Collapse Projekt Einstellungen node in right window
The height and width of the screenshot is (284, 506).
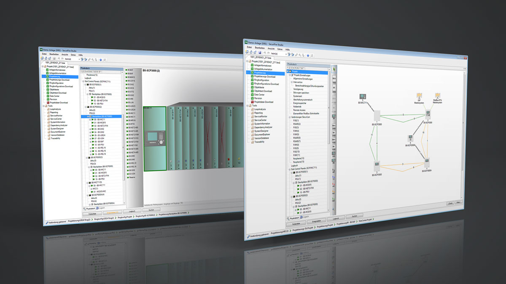[290, 75]
